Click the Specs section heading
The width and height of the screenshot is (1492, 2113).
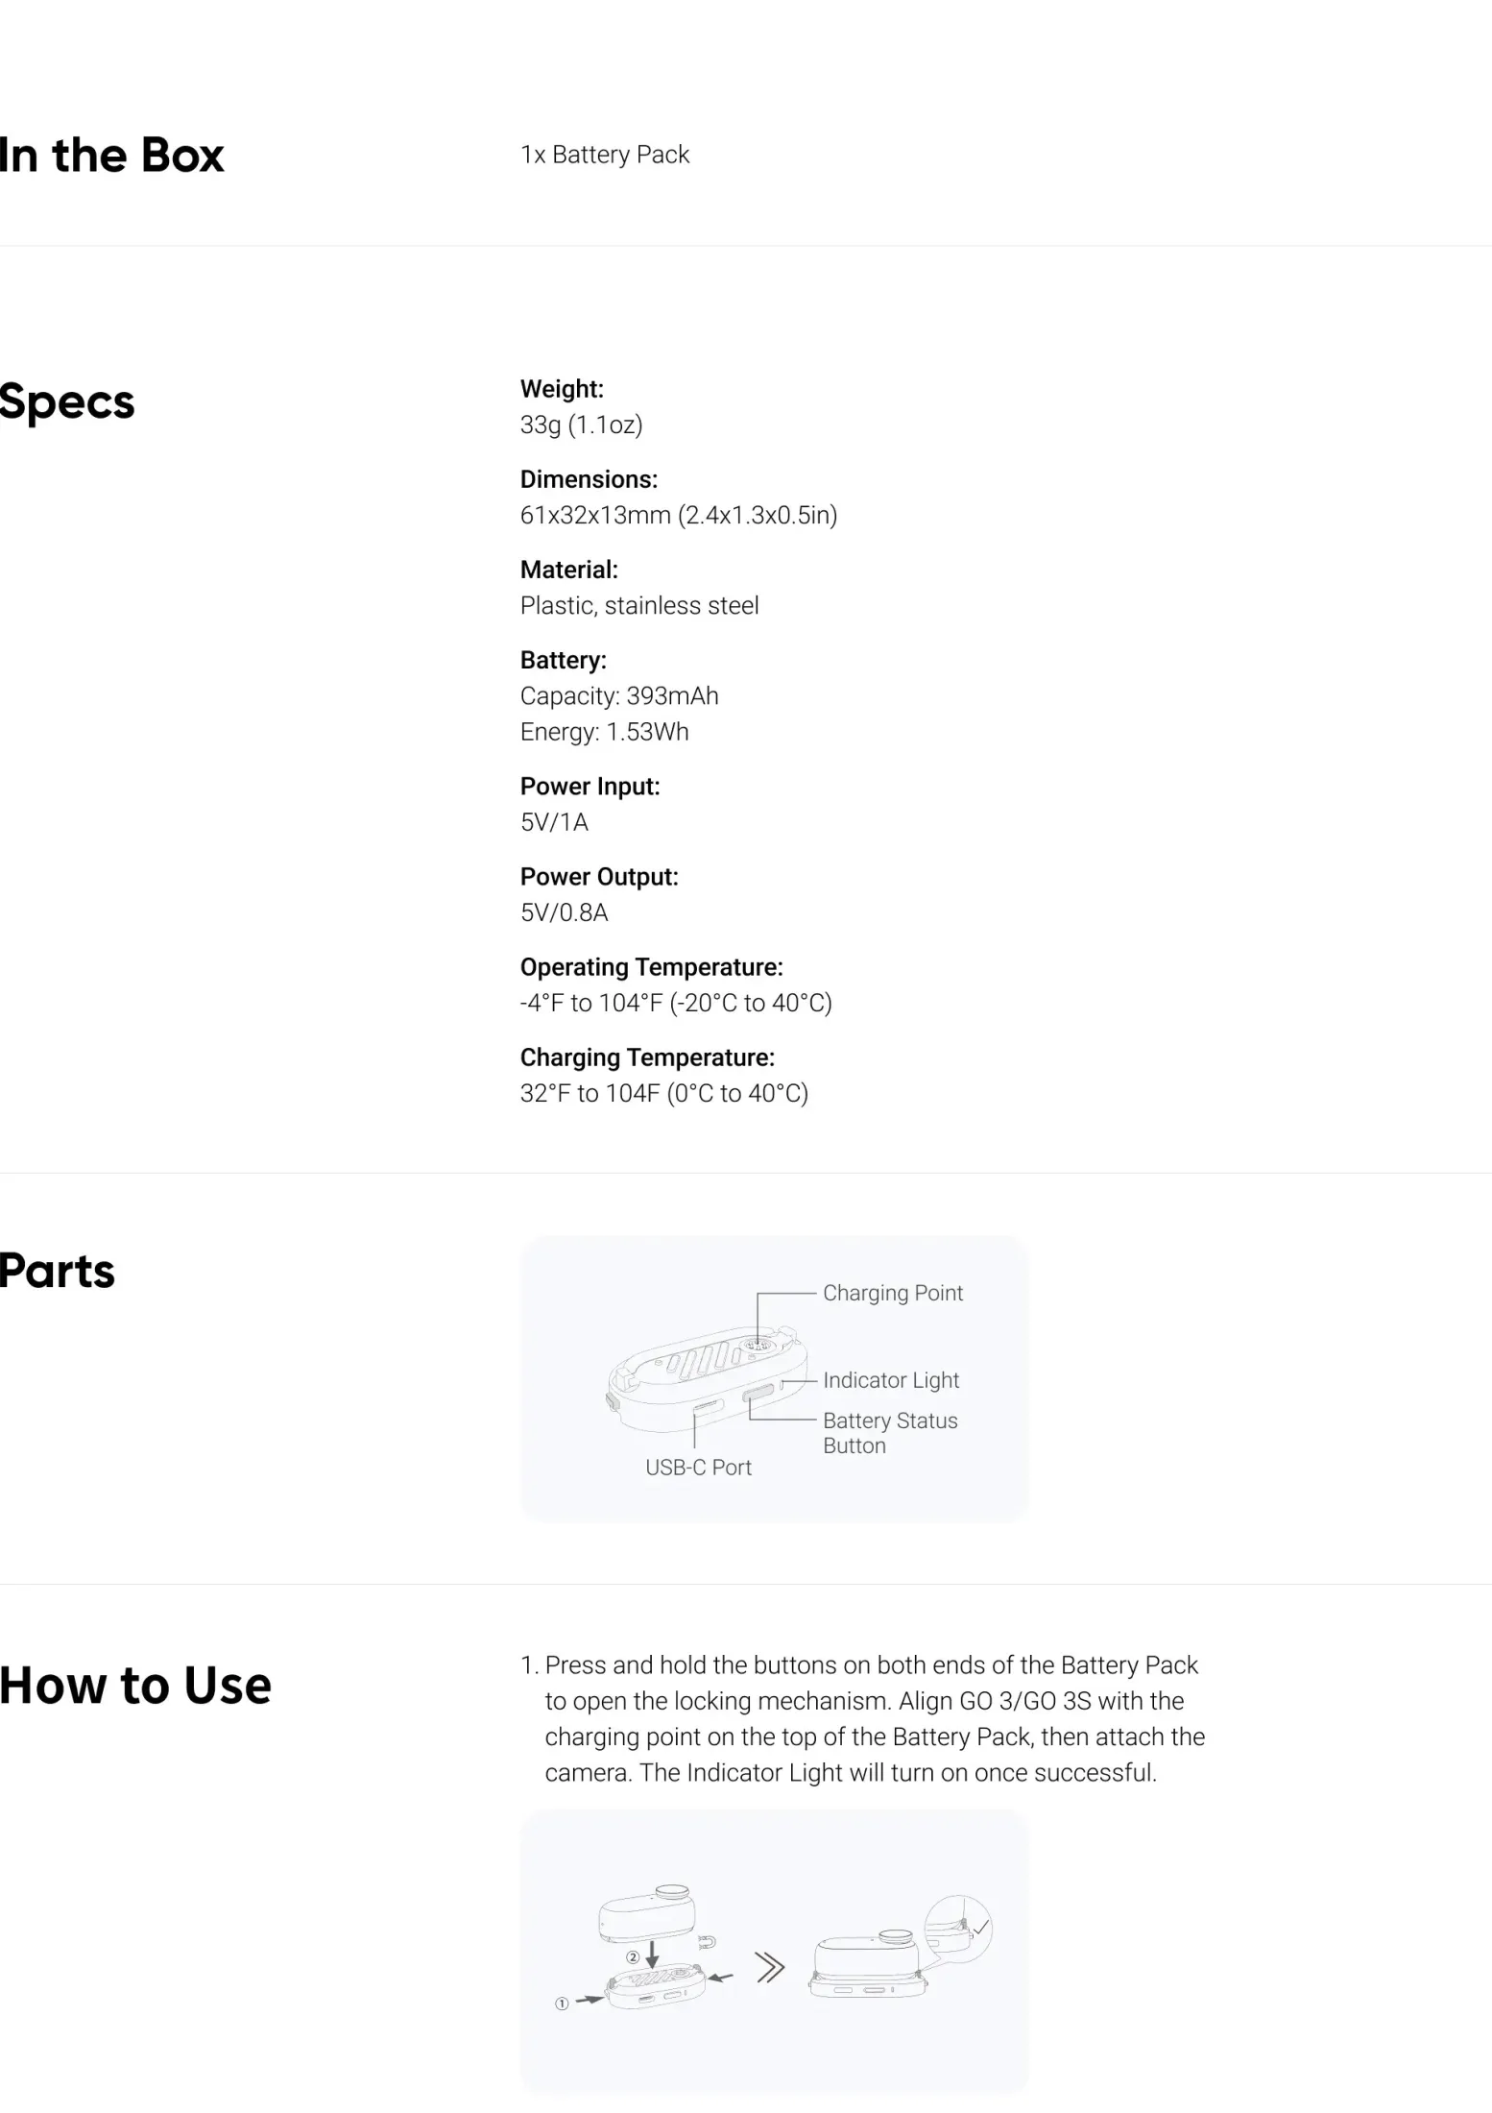point(67,401)
